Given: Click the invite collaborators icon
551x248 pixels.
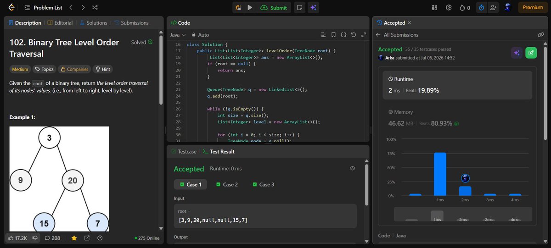Looking at the screenshot, I should (494, 7).
